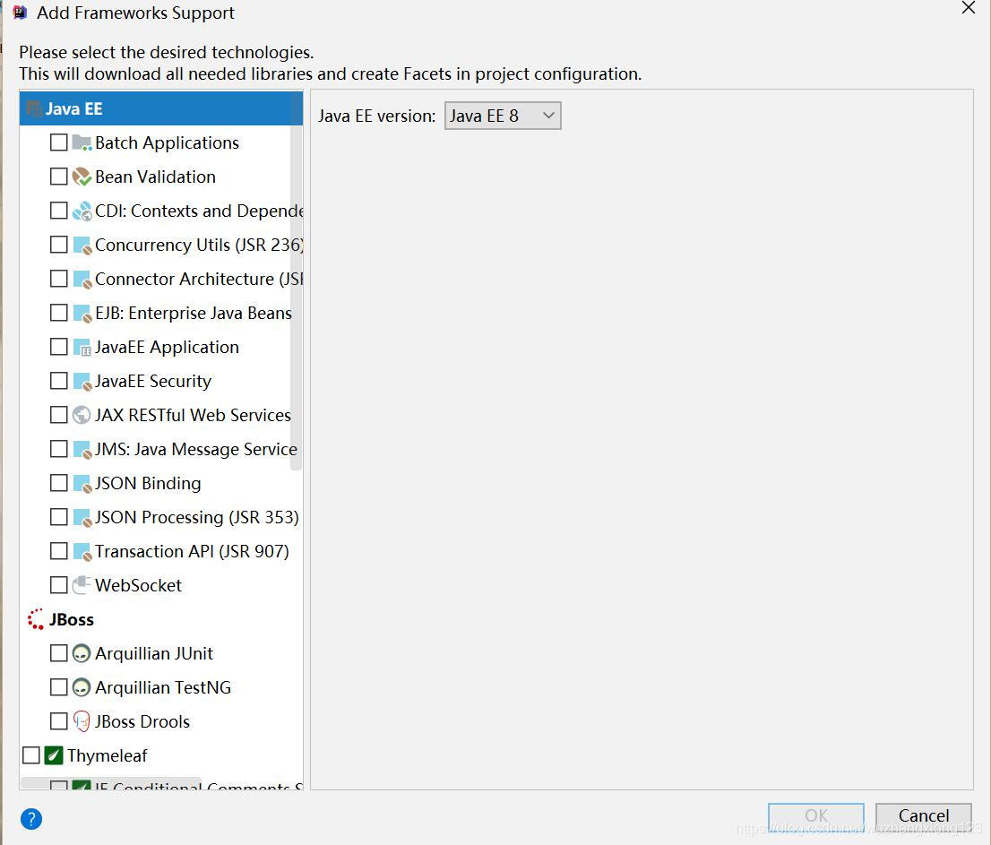The height and width of the screenshot is (845, 991).
Task: Click the Bean Validation icon
Action: pos(82,177)
